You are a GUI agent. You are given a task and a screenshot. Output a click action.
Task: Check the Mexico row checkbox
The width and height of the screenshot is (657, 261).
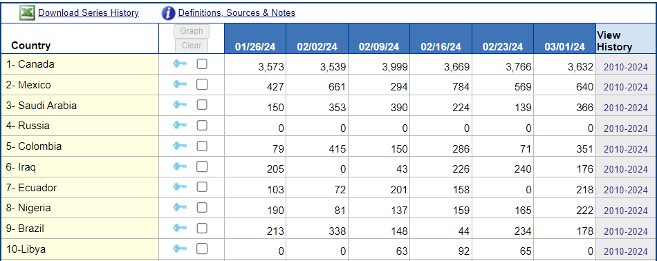coord(202,84)
